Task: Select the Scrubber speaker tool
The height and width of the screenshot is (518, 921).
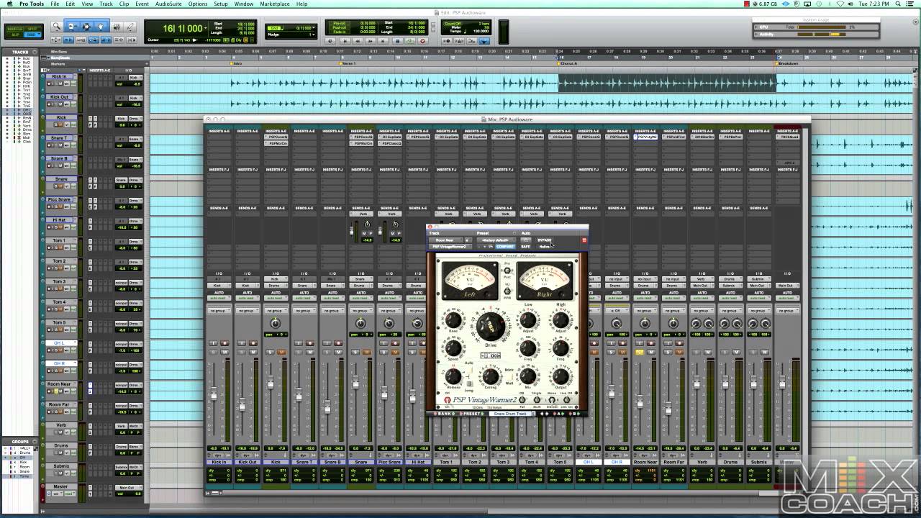Action: click(117, 26)
